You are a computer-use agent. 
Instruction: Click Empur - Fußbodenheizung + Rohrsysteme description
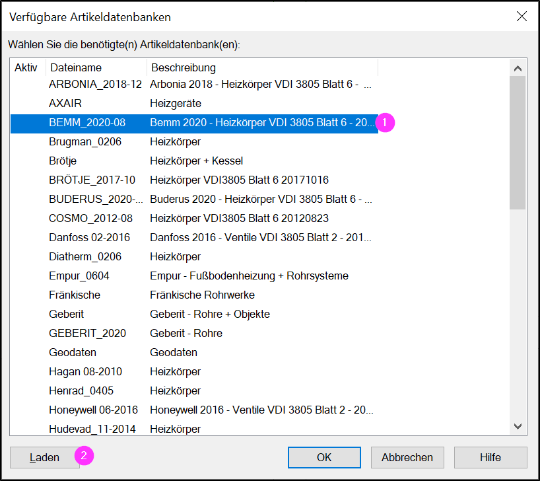point(249,276)
